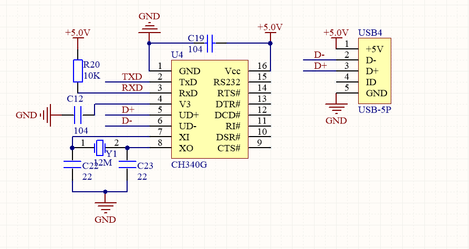Select the C23 capacitor symbol

click(128, 164)
